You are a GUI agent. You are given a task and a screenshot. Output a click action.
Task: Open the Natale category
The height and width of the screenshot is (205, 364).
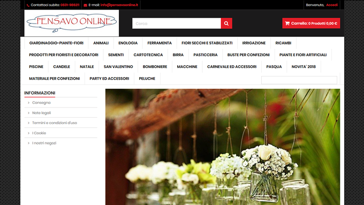(87, 66)
